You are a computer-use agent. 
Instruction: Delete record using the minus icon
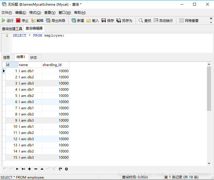tap(36, 169)
